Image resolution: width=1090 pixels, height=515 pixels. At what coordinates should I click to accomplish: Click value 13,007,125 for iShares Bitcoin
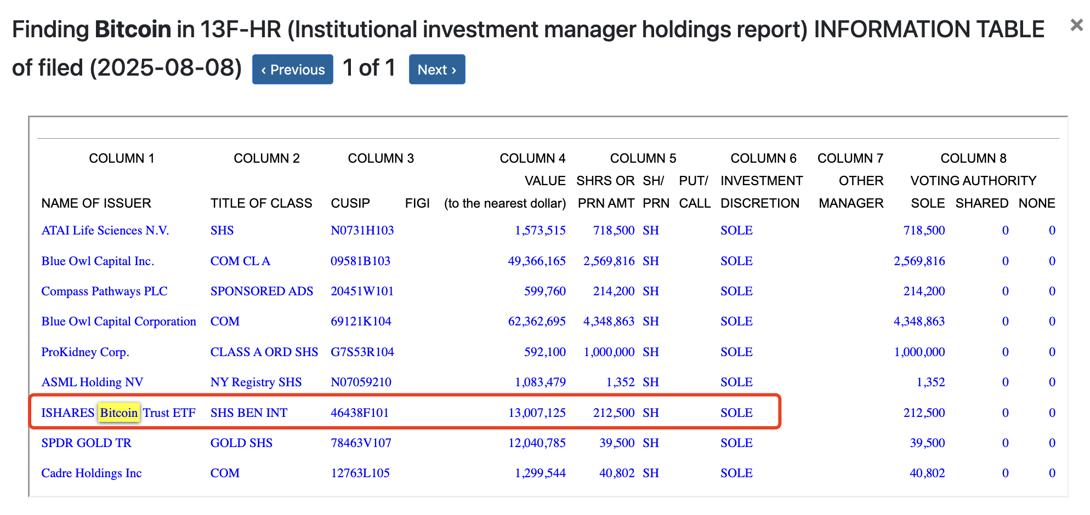(x=537, y=413)
